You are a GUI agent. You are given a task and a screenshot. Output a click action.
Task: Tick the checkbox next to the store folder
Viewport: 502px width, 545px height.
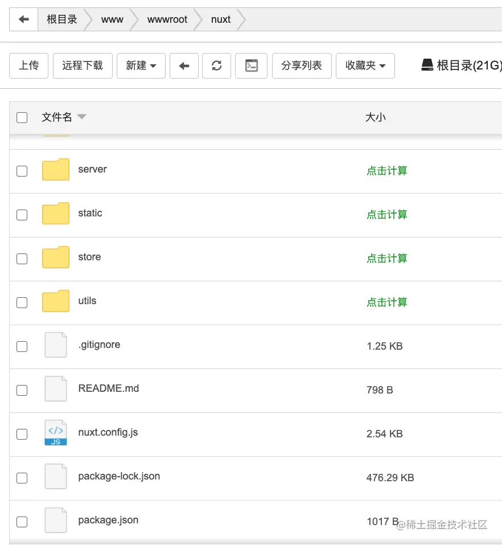tap(22, 259)
